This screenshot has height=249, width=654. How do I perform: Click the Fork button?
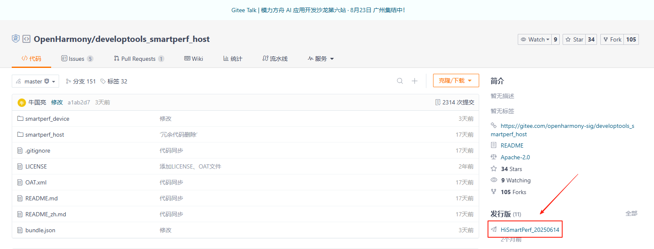point(612,39)
